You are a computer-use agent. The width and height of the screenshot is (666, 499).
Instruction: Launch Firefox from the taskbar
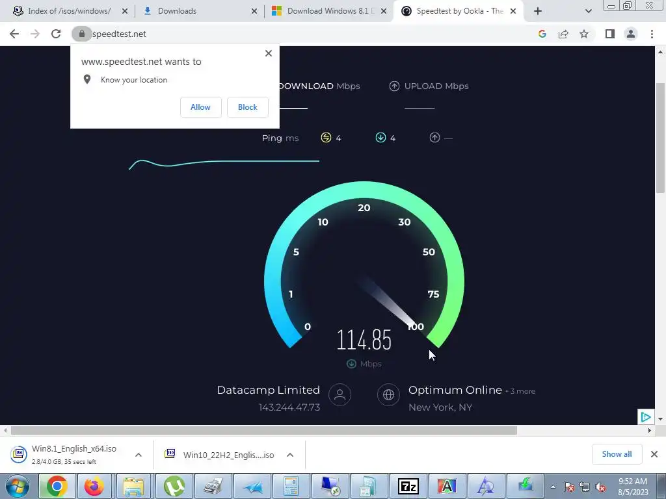(94, 486)
